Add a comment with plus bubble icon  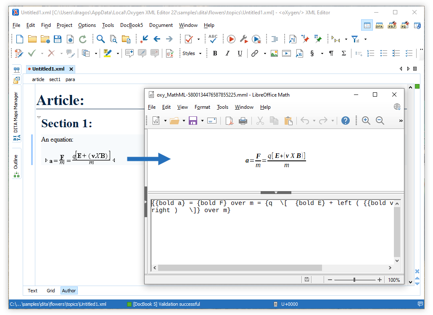[x=129, y=53]
